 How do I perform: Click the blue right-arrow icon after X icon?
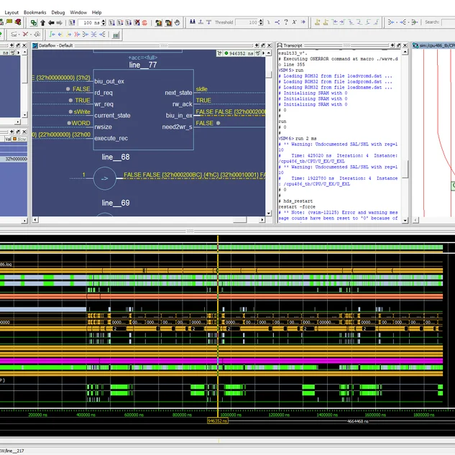pyautogui.click(x=303, y=22)
